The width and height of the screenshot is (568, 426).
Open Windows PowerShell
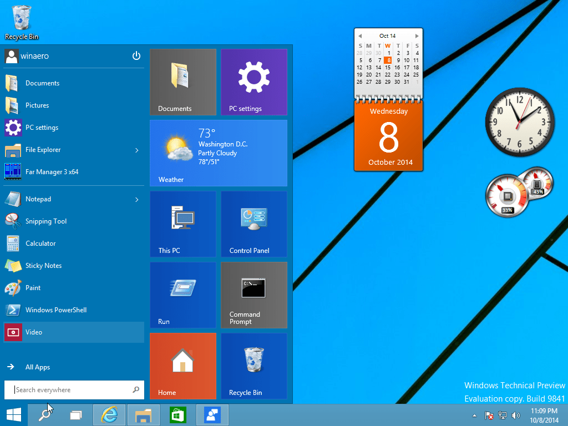tap(55, 310)
